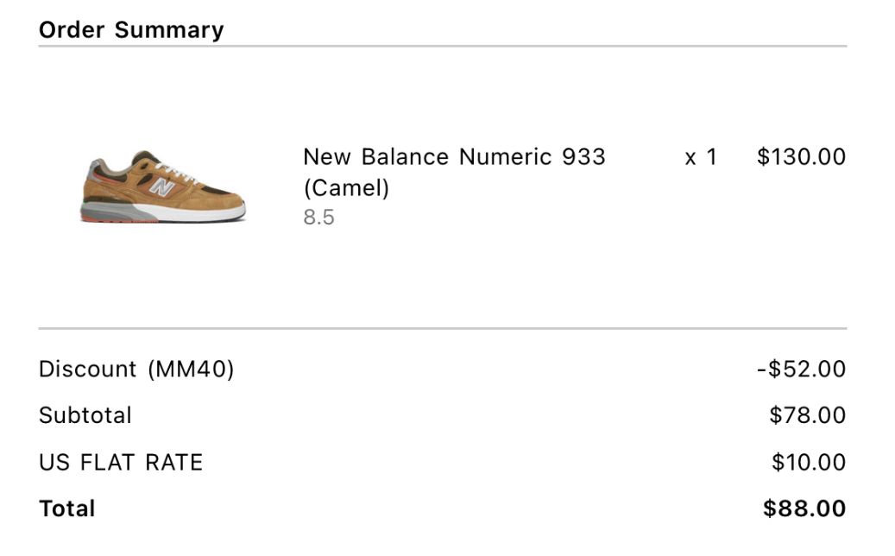
Task: Select the MM40 discount code text
Action: (x=191, y=370)
